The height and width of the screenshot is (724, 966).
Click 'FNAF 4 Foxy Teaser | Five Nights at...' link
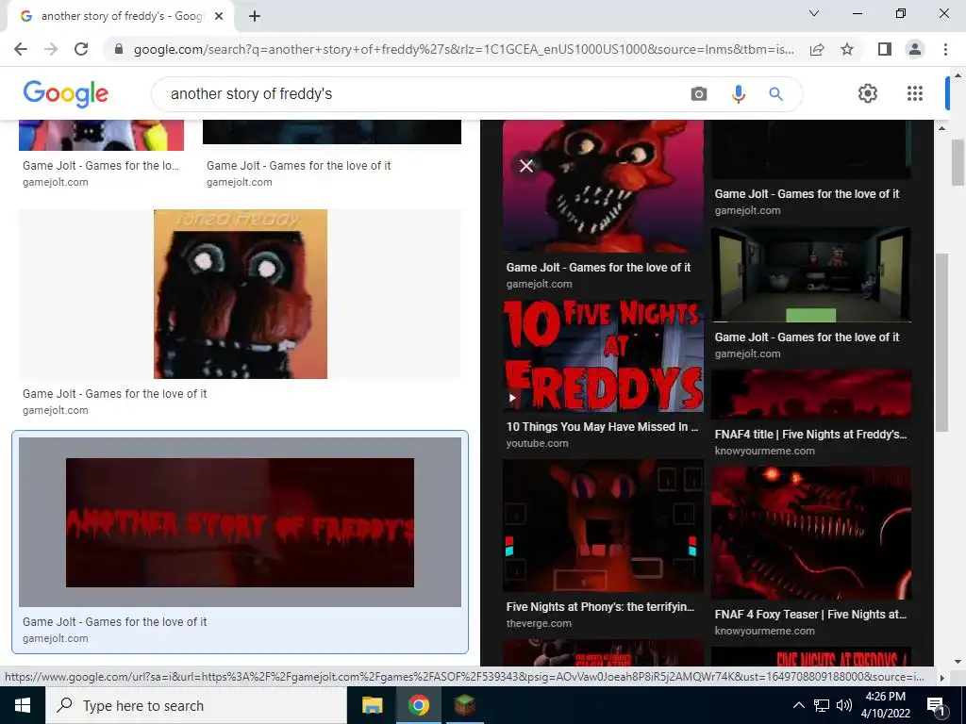(810, 614)
